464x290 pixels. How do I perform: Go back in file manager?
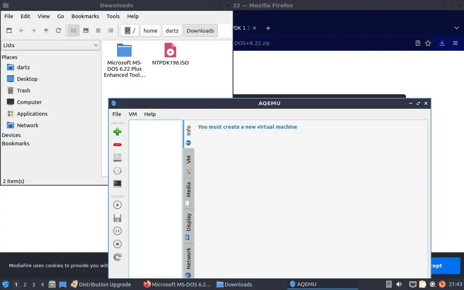coord(21,30)
